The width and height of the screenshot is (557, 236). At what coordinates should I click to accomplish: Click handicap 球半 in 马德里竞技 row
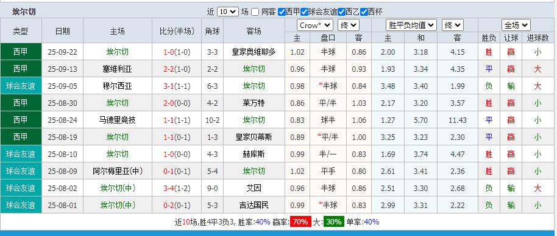[328, 120]
